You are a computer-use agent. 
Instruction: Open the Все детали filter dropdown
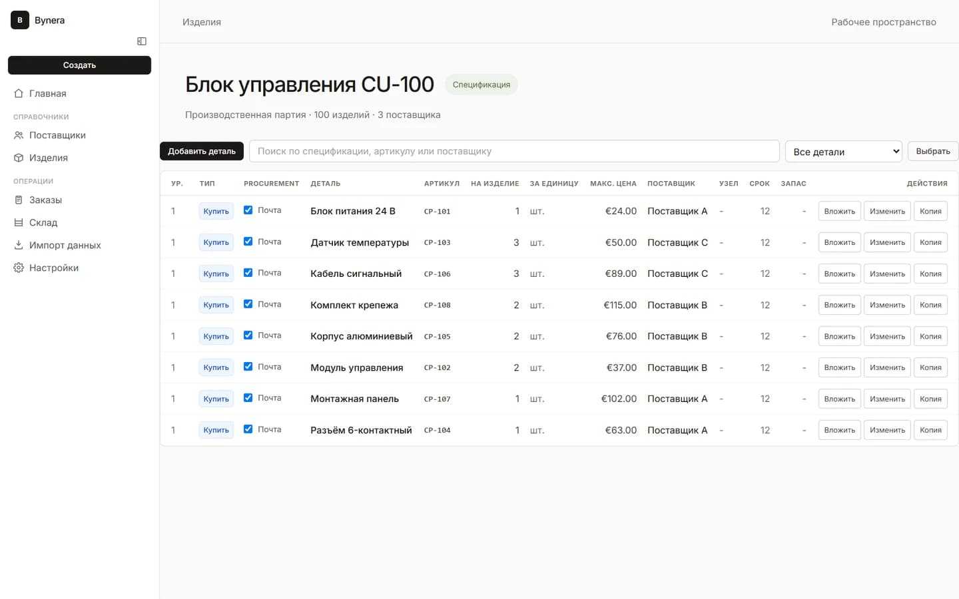(x=844, y=151)
